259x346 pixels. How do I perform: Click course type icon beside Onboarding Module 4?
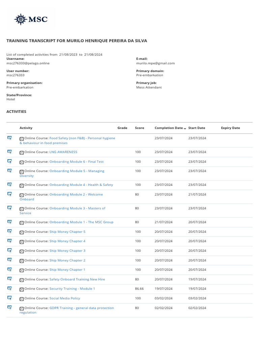pyautogui.click(x=22, y=186)
